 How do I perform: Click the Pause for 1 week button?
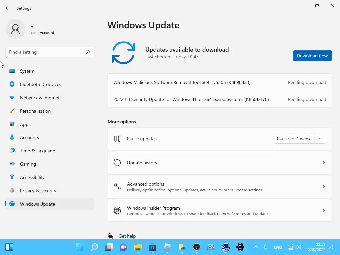click(294, 139)
